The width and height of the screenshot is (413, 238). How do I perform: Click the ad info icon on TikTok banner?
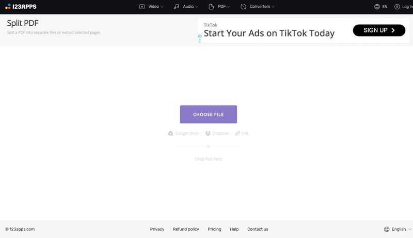tap(200, 36)
